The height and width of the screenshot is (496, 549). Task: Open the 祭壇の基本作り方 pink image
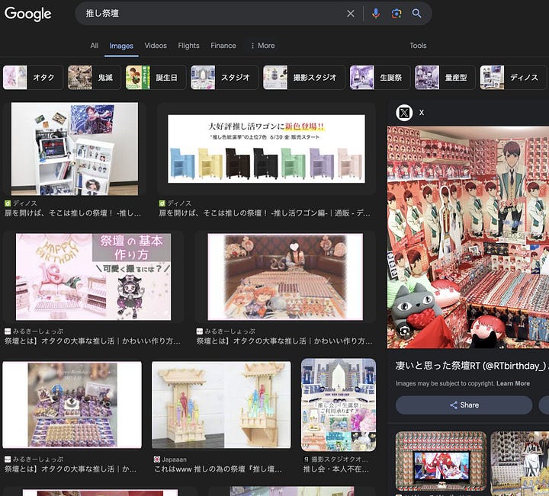click(94, 277)
